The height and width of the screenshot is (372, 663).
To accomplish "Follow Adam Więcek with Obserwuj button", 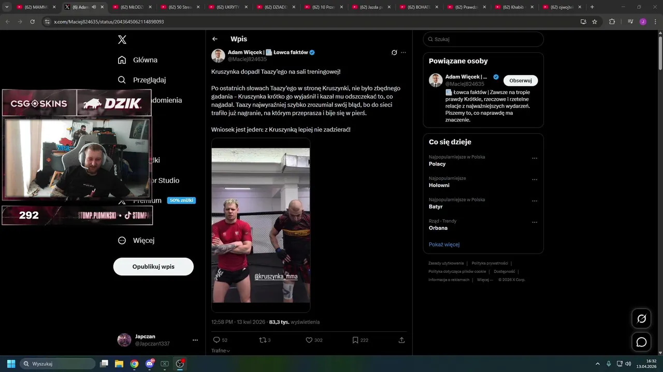I will coord(521,81).
